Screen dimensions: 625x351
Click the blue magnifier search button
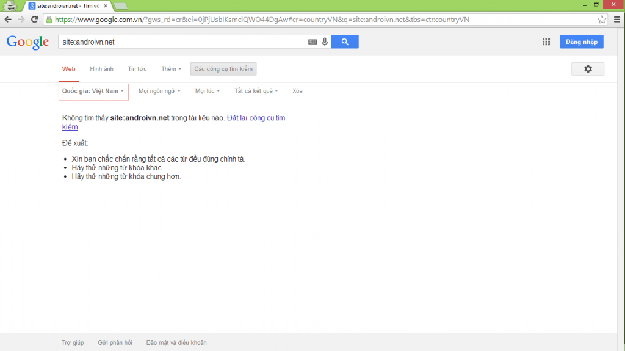click(345, 42)
